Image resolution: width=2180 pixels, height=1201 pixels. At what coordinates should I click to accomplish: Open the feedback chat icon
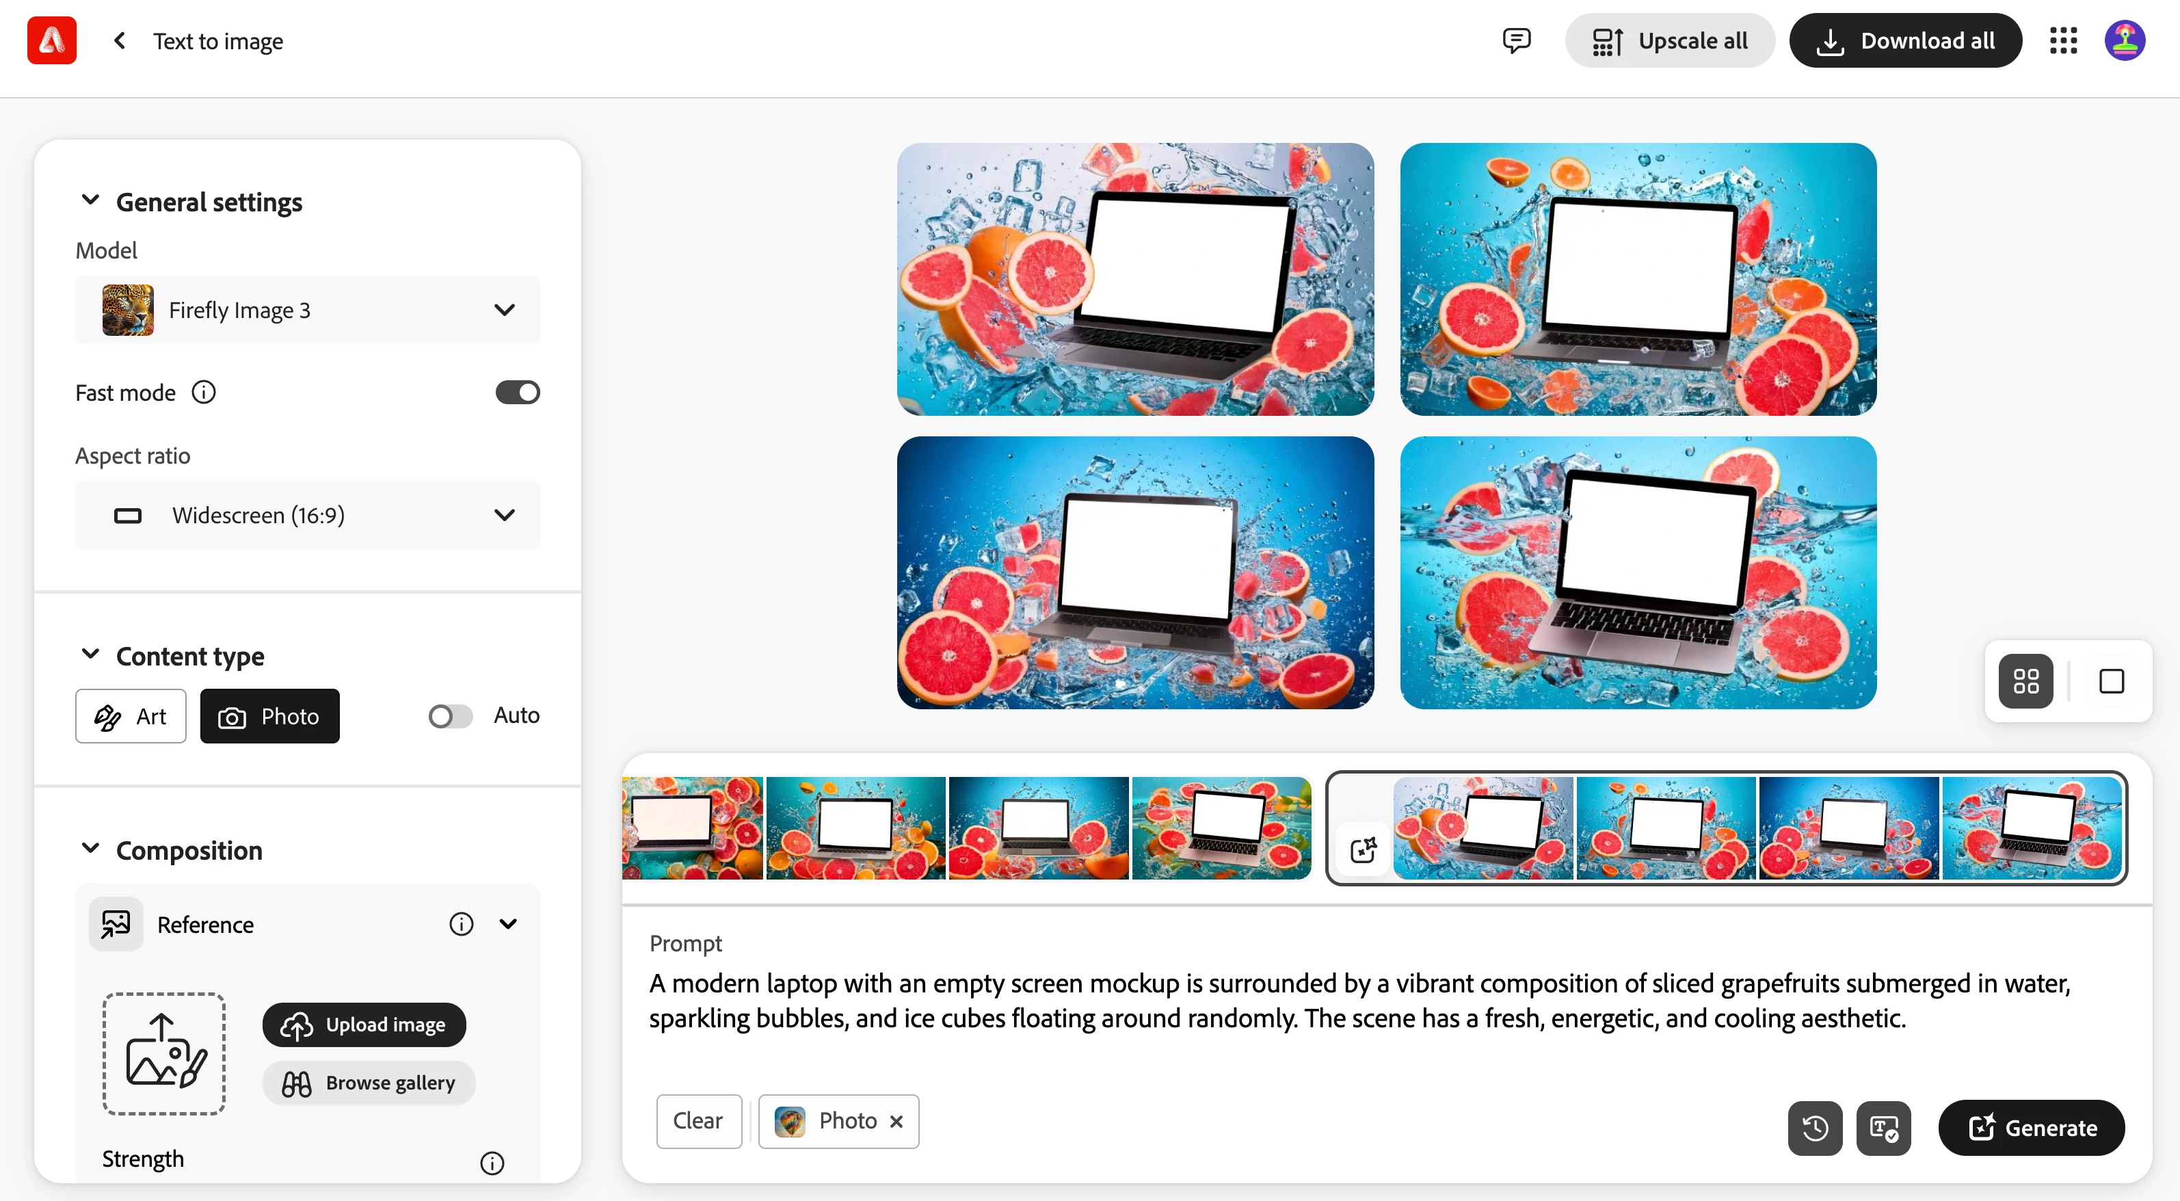point(1516,40)
